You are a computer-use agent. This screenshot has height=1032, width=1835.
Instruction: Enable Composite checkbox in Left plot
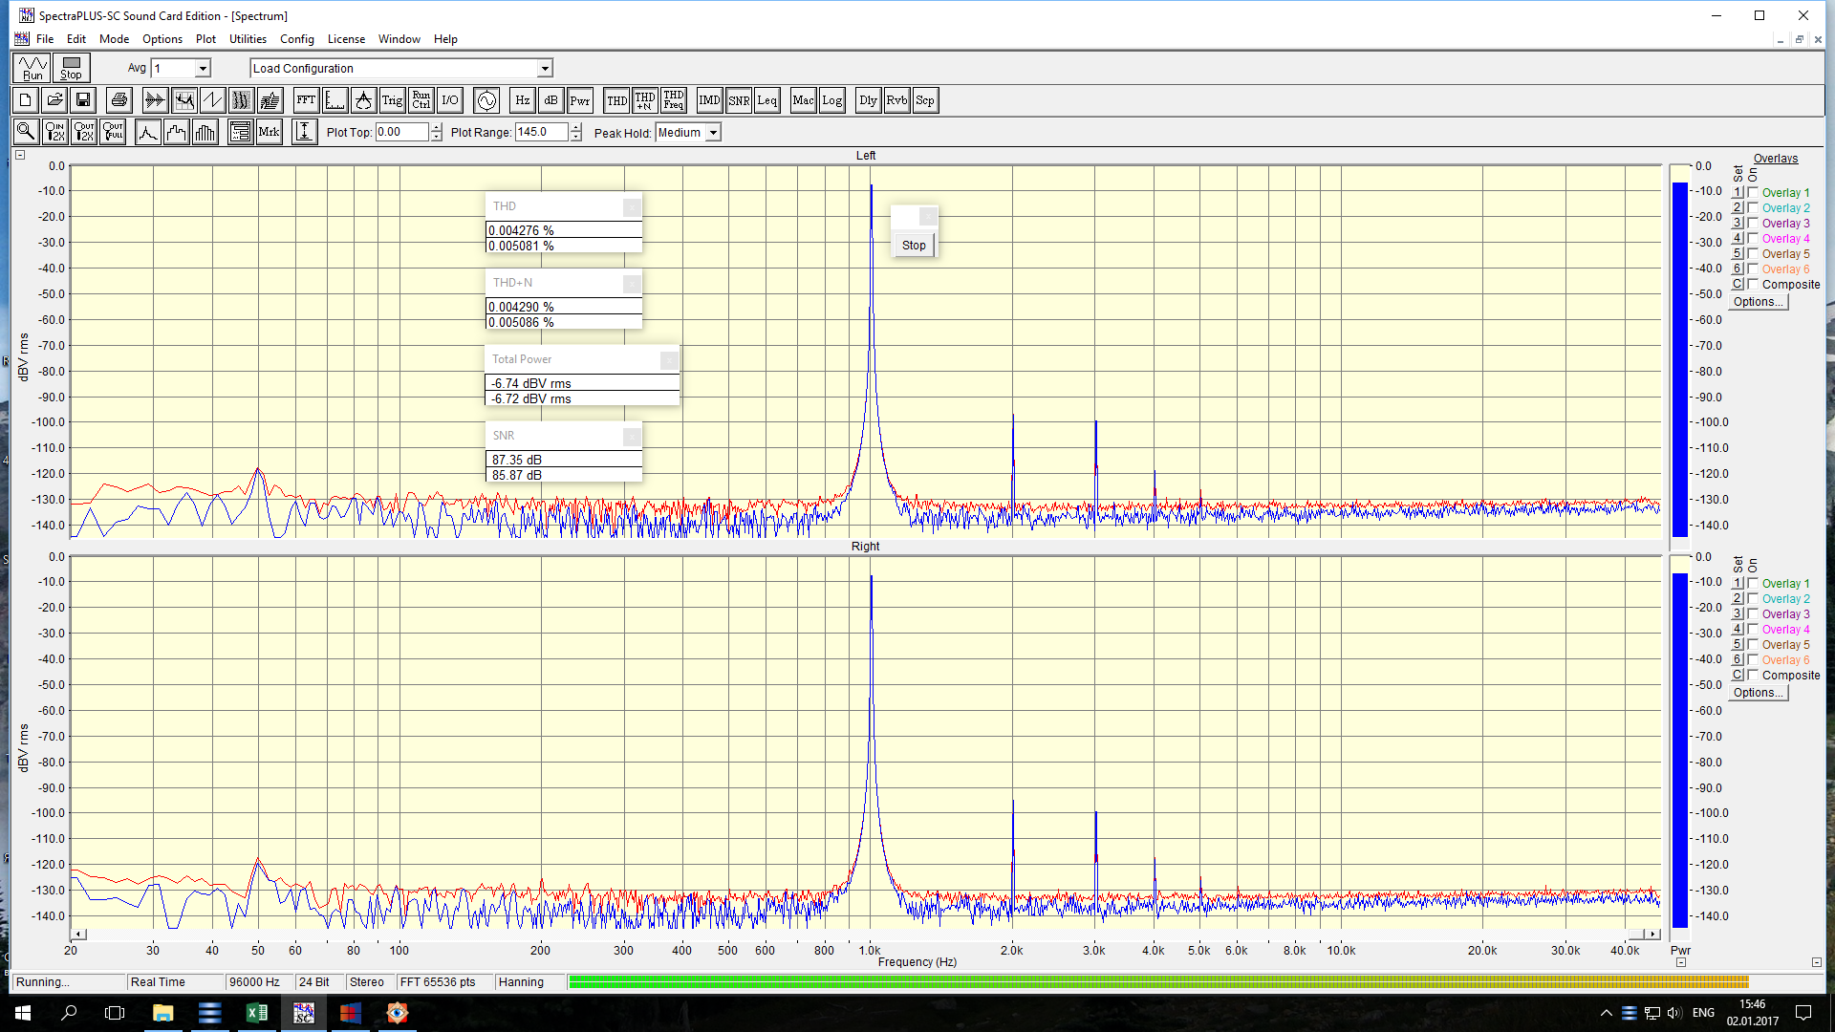pos(1753,284)
